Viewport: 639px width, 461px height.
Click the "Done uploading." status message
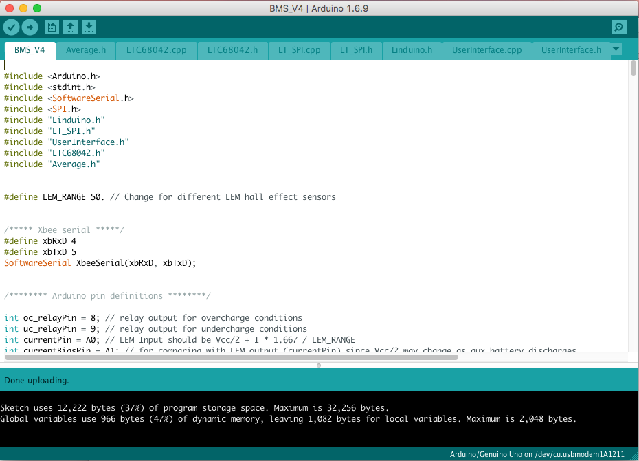tap(36, 381)
